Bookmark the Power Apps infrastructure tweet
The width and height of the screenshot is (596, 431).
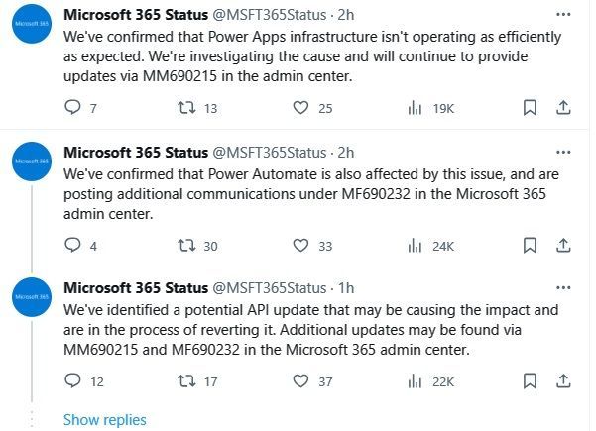[531, 108]
